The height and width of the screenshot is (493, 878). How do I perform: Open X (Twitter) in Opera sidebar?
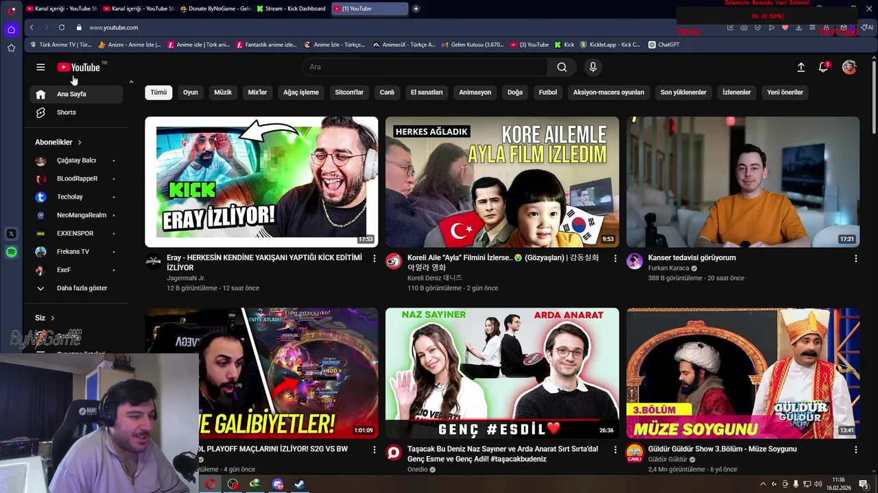pyautogui.click(x=12, y=233)
